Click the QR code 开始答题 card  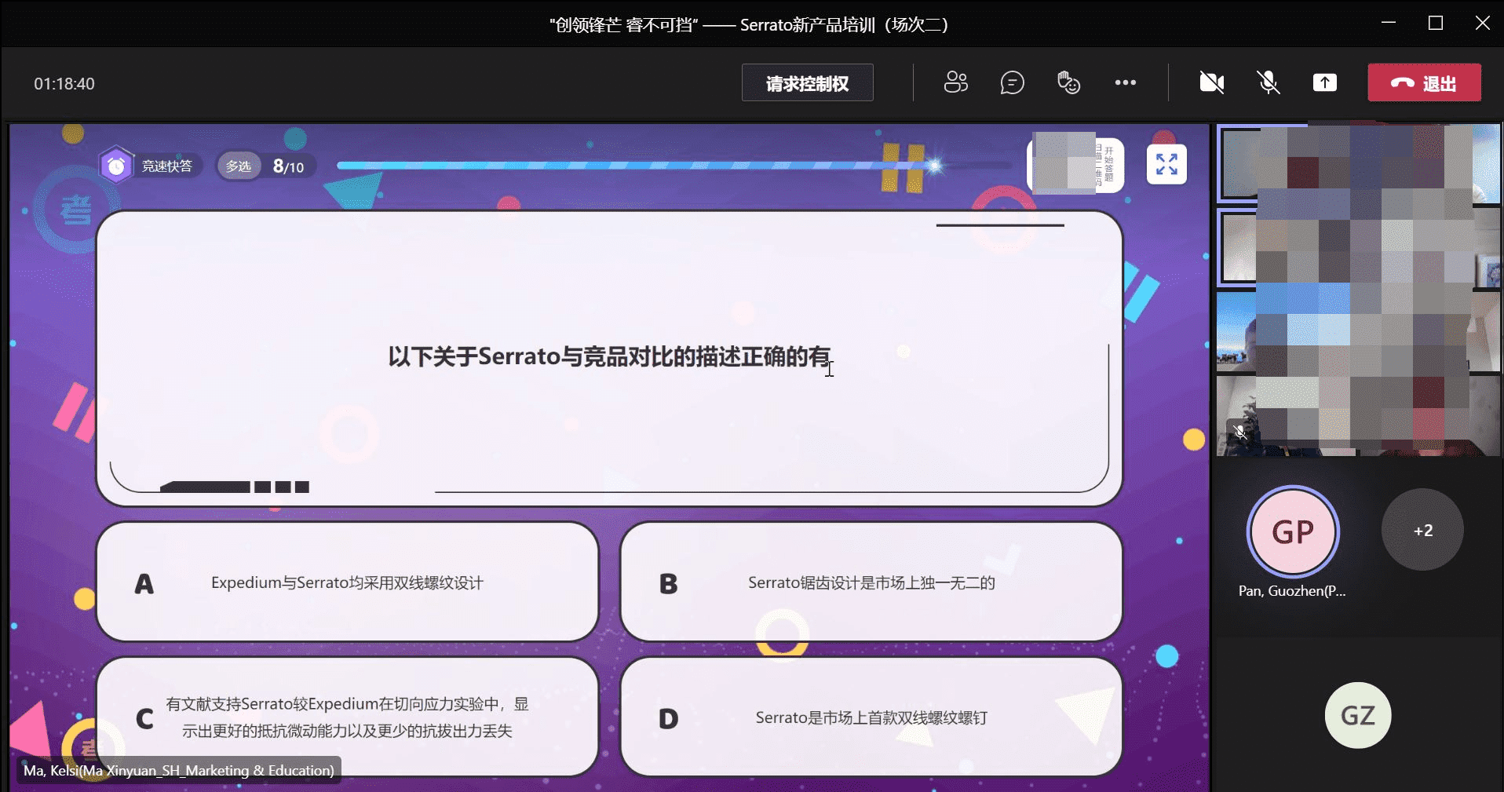pyautogui.click(x=1075, y=165)
